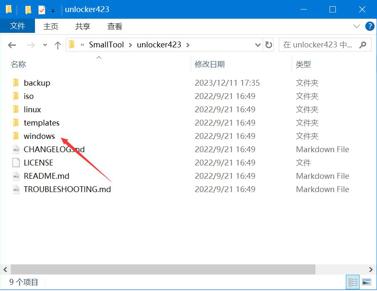
Task: Switch to large icons view layout
Action: click(x=366, y=282)
